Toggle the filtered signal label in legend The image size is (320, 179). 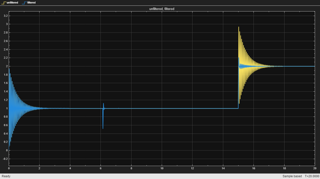(x=31, y=2)
